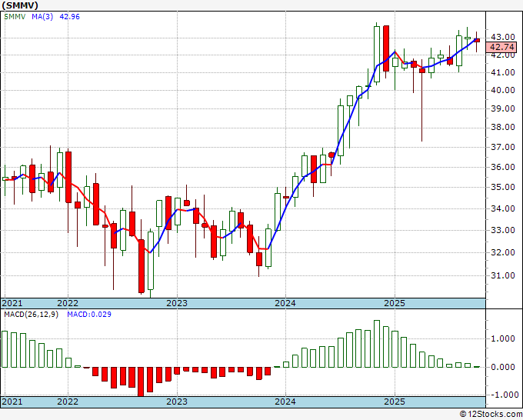Click the 32.00 price axis label
Screen dimensions: 523x420
[x=503, y=252]
